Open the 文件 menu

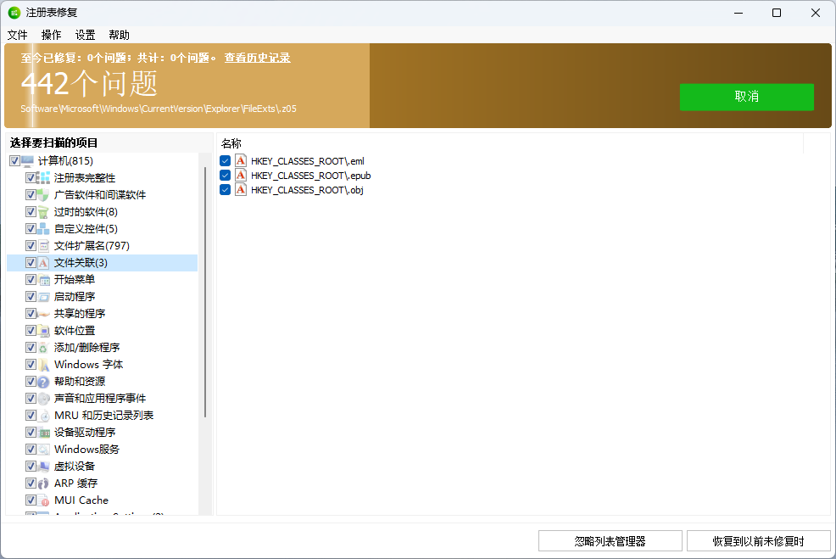click(x=18, y=36)
